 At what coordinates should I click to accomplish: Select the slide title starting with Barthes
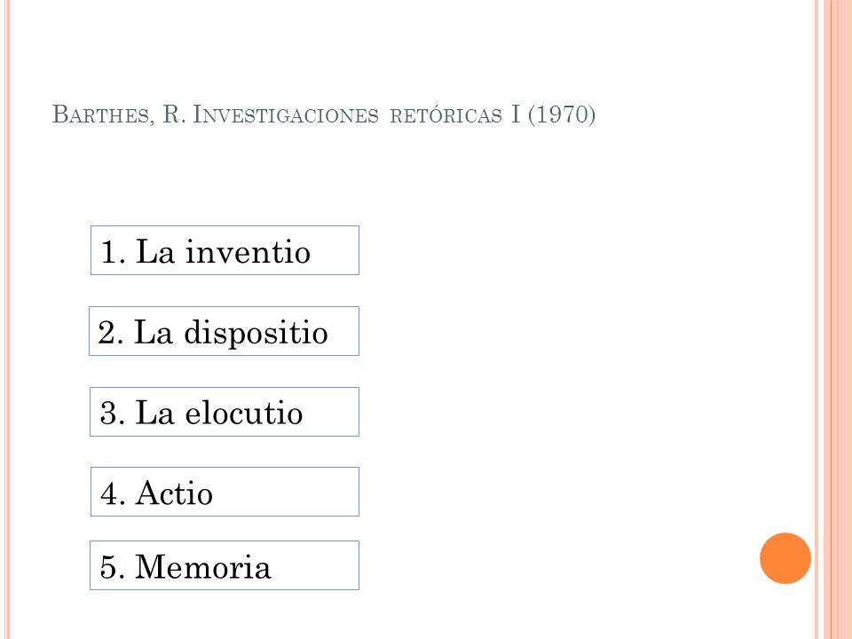(x=324, y=114)
